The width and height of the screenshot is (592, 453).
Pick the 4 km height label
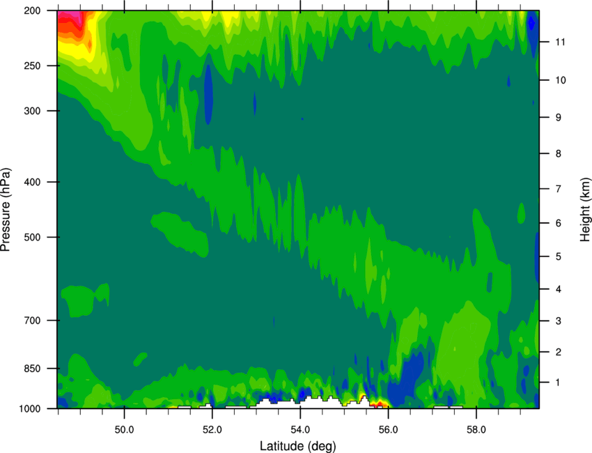point(559,289)
